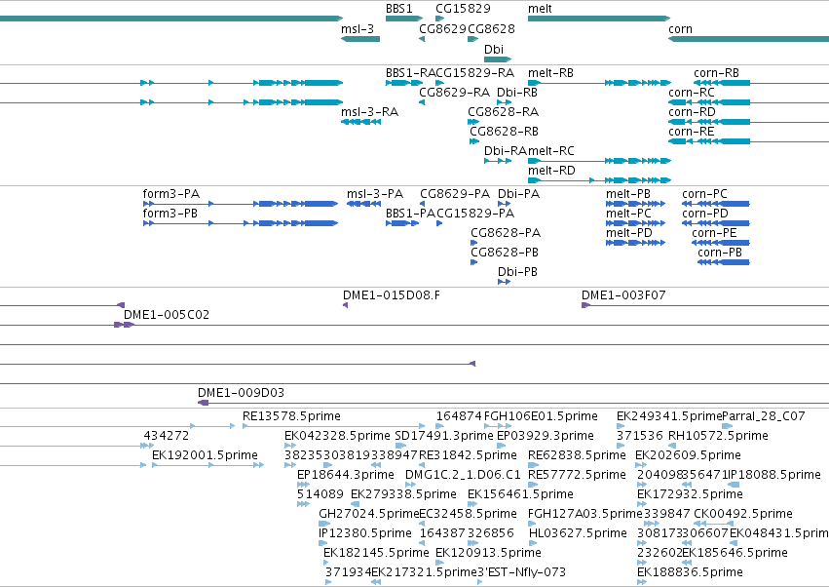
Task: Click the CG8629-PA protein label
Action: (455, 194)
